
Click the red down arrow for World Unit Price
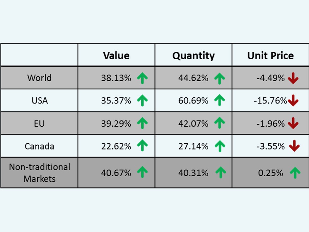pos(293,78)
